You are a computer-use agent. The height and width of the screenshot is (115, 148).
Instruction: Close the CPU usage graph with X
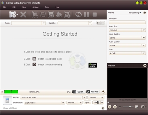(2, 92)
